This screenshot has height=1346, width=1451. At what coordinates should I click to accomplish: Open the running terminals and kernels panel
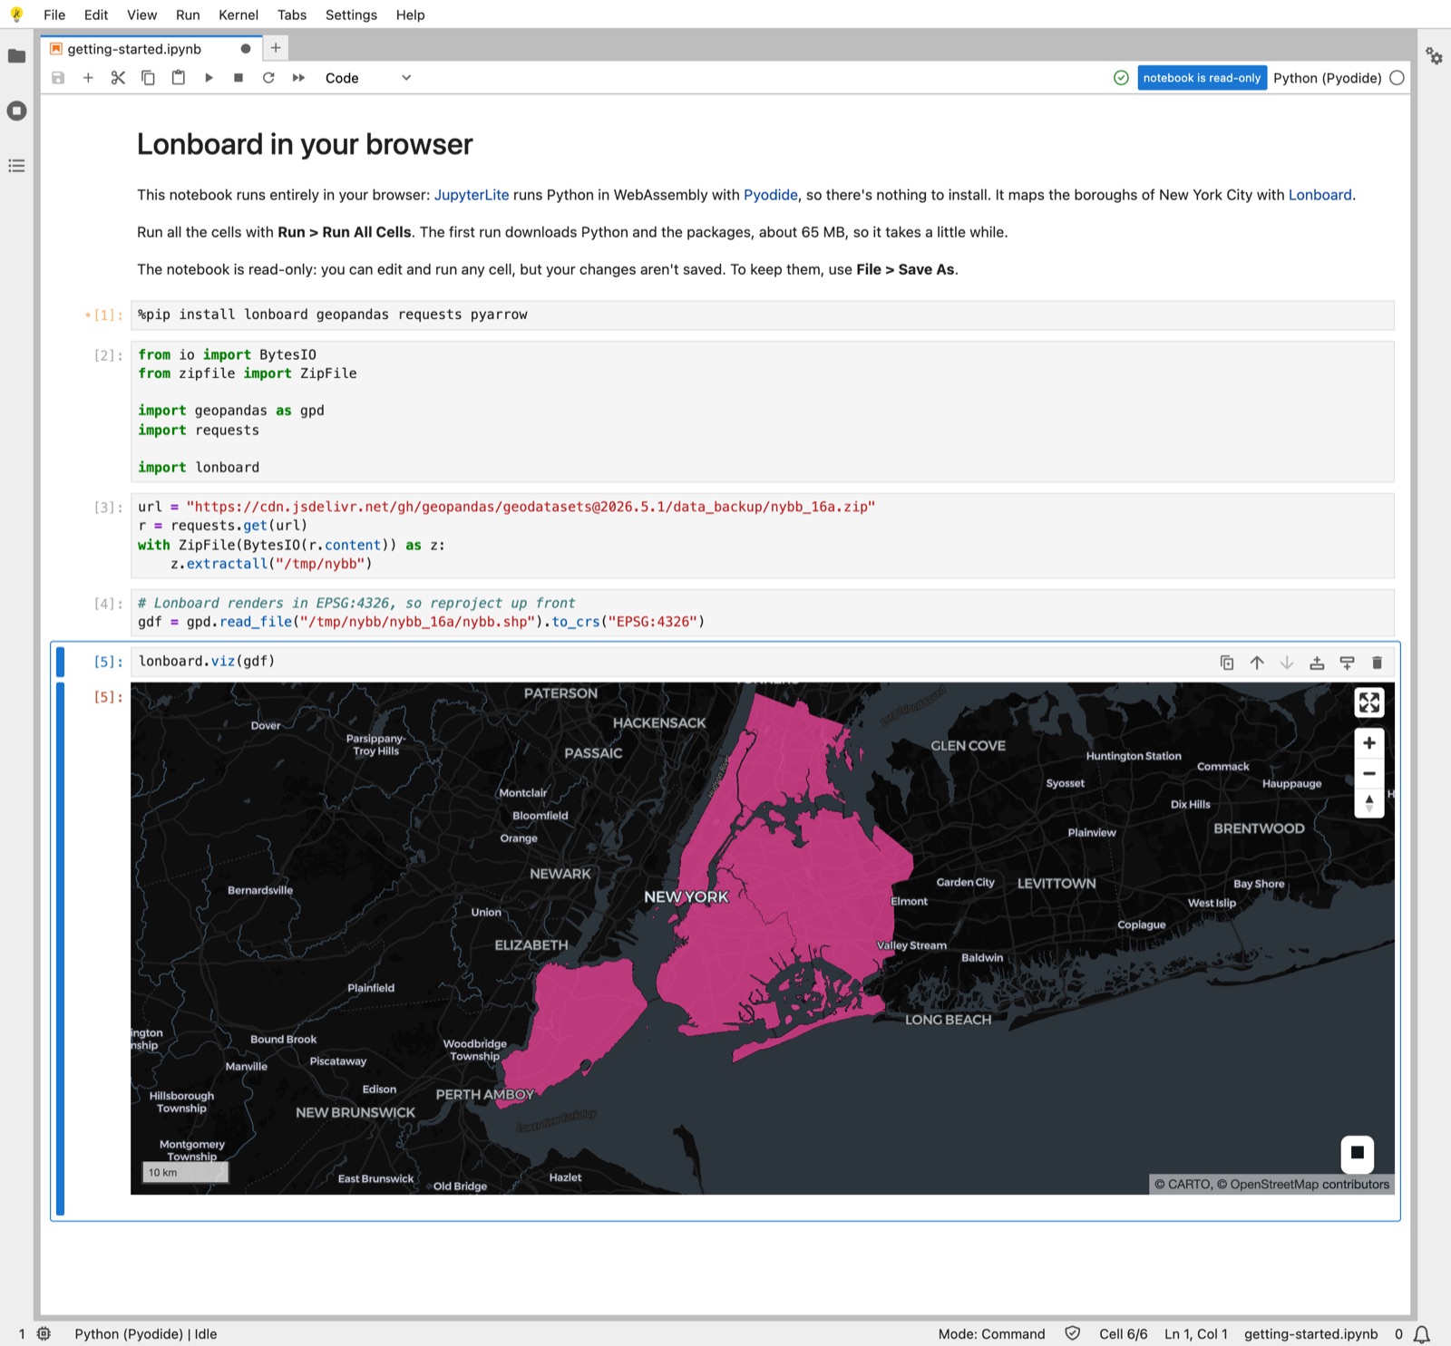tap(16, 111)
